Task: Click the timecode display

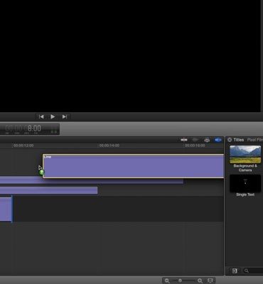Action: (30, 129)
